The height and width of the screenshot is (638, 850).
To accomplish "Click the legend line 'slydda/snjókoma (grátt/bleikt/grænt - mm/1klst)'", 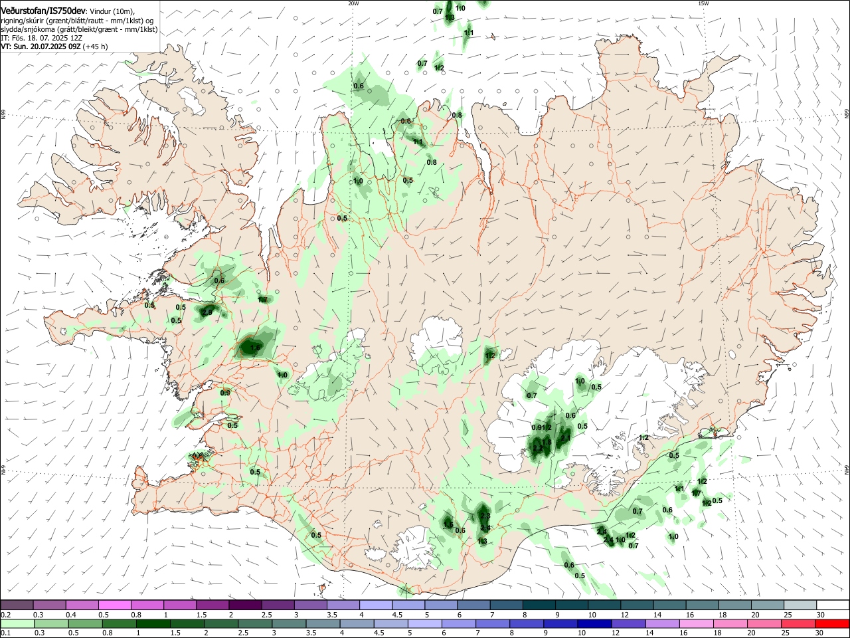I will coord(79,29).
